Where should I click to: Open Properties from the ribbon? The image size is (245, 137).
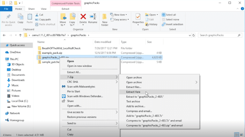(x=138, y=18)
